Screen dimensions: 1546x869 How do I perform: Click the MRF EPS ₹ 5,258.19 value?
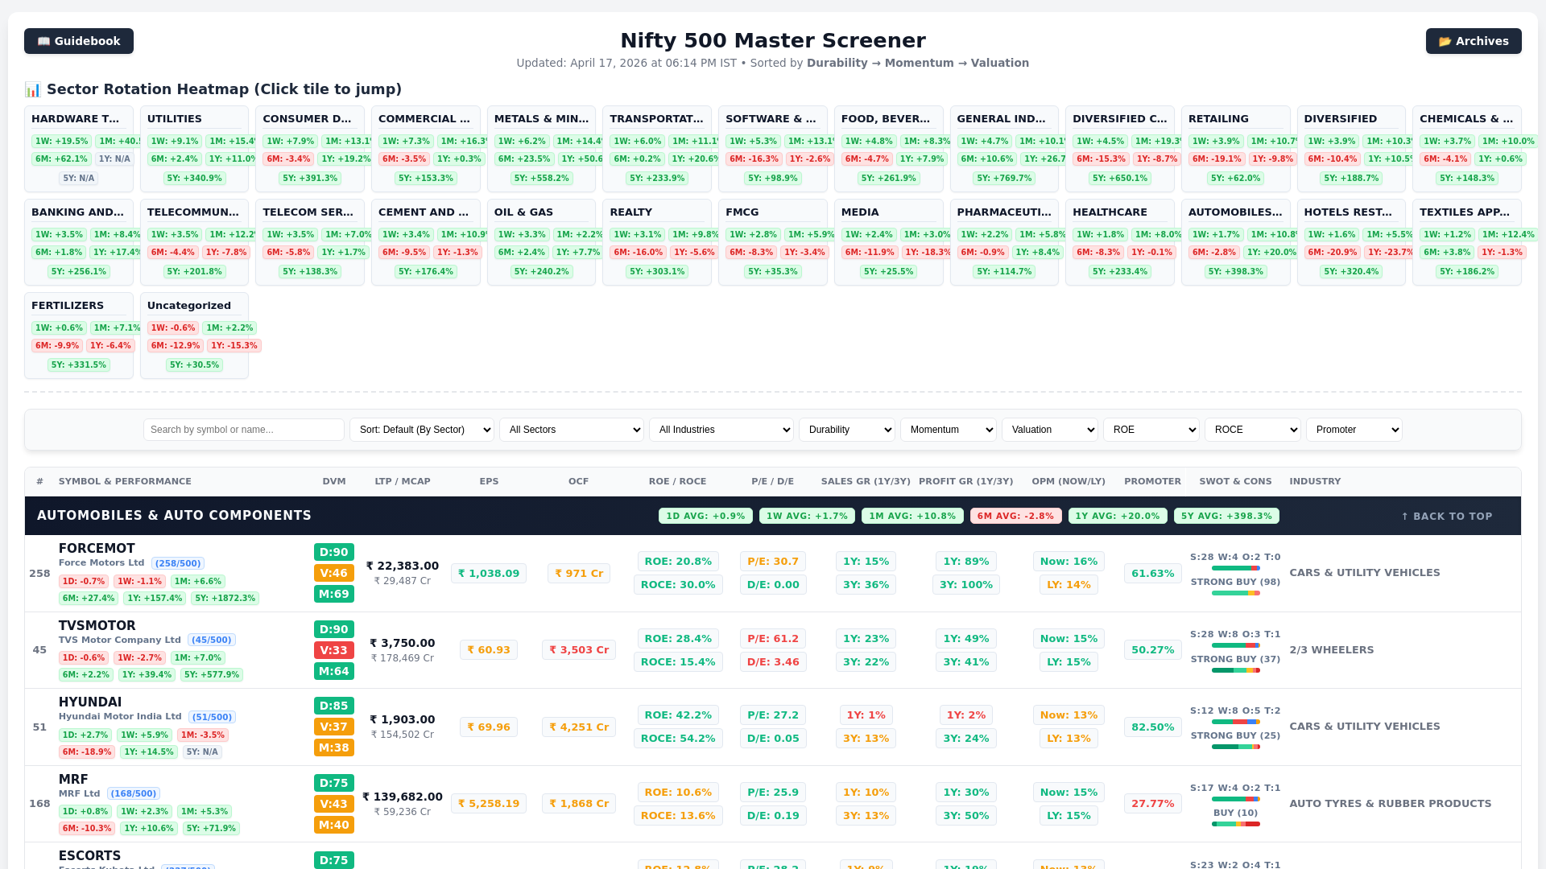489,804
